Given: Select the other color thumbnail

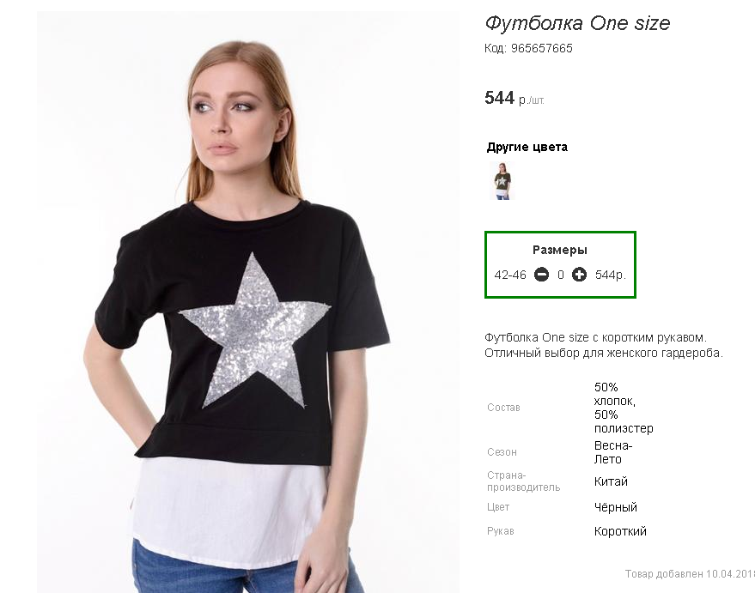Looking at the screenshot, I should point(501,181).
